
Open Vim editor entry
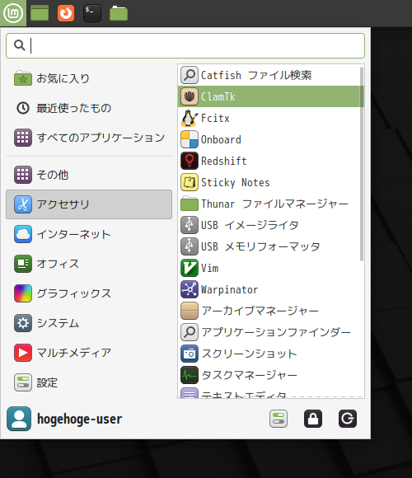tap(270, 268)
